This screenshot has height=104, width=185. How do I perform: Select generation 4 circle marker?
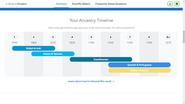[72, 37]
